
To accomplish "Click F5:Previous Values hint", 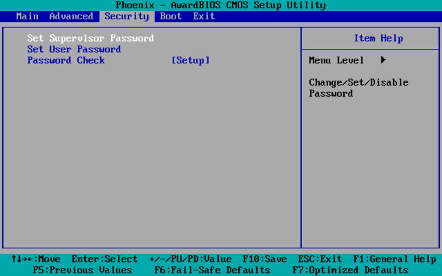I will (x=82, y=270).
